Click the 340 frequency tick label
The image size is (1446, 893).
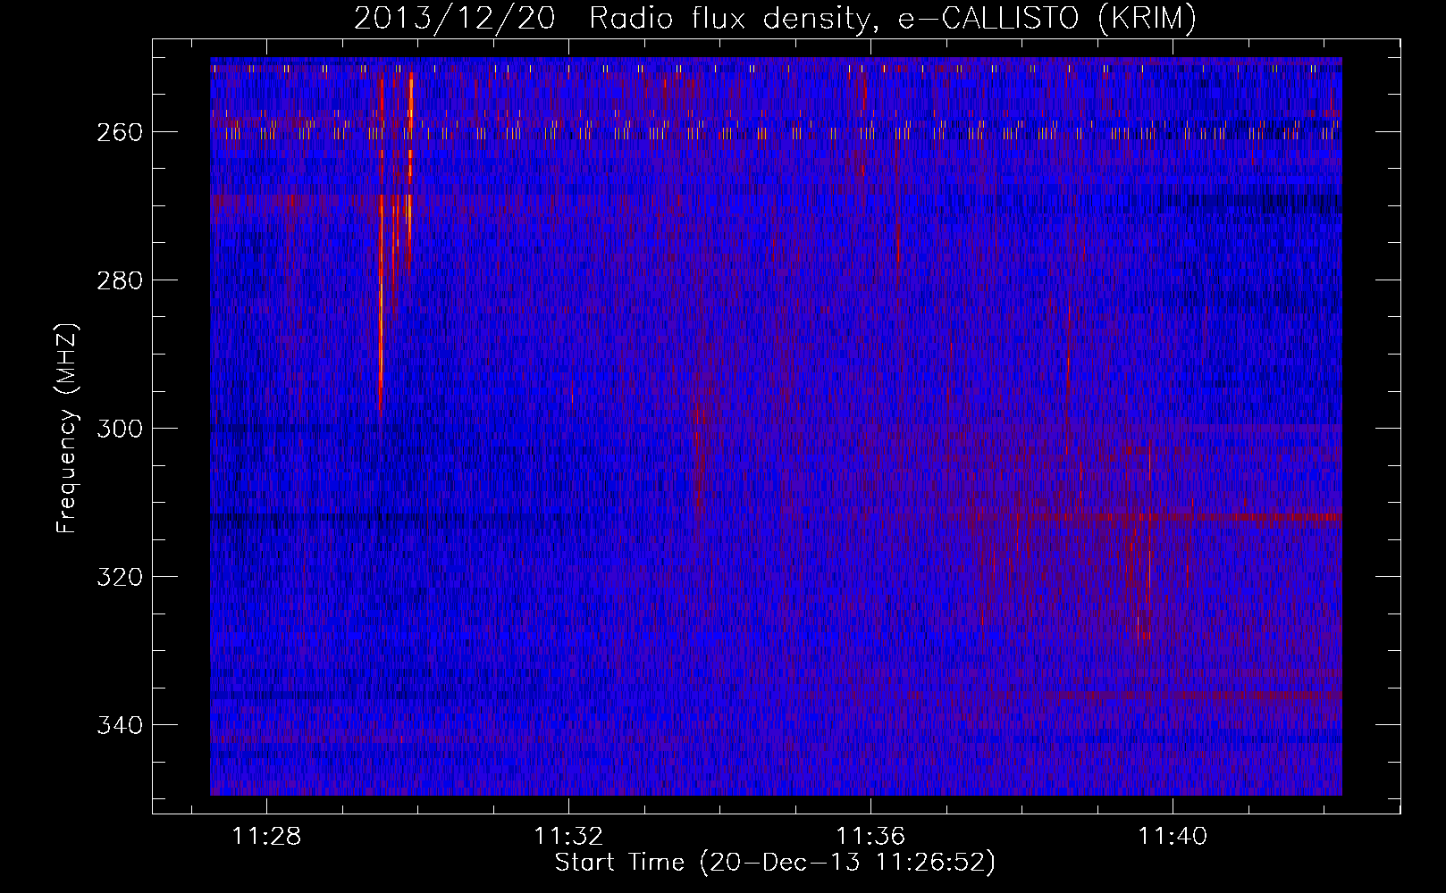pos(119,725)
